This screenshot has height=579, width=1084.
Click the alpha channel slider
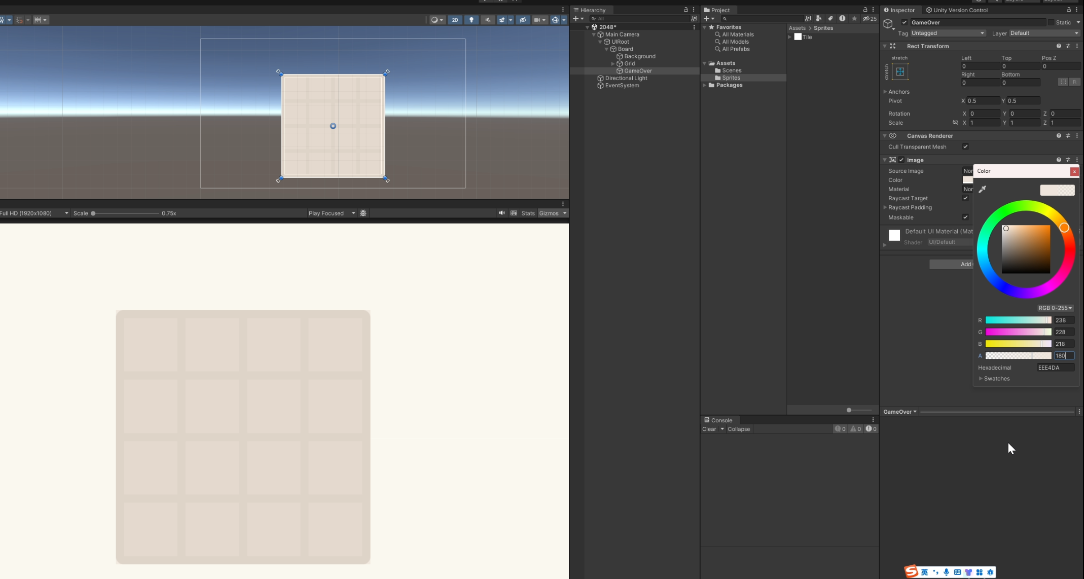click(1018, 355)
